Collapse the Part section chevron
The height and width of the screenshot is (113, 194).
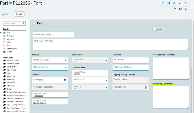coord(33,23)
